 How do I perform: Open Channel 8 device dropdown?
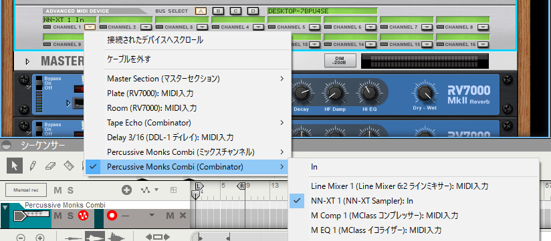click(483, 27)
